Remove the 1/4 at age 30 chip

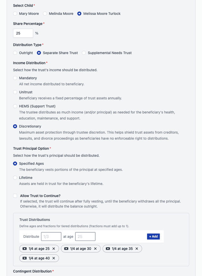point(95,249)
